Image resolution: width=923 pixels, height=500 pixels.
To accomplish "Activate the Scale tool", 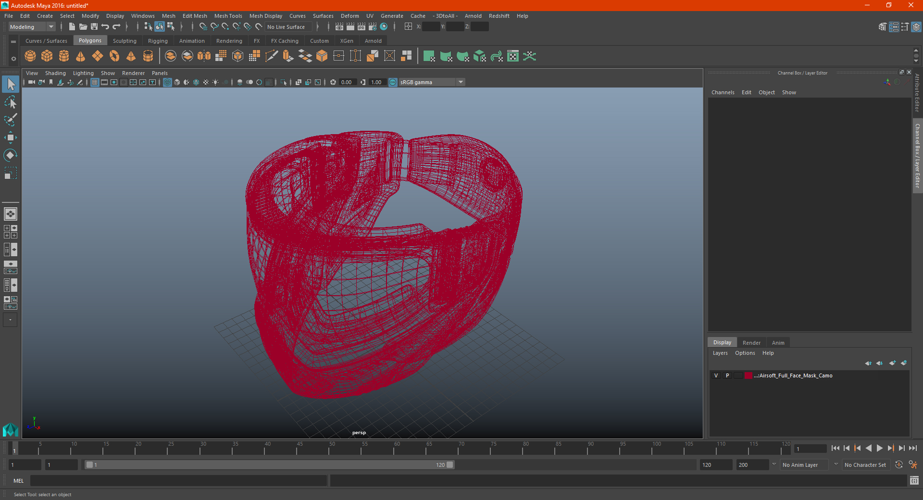I will coord(11,173).
